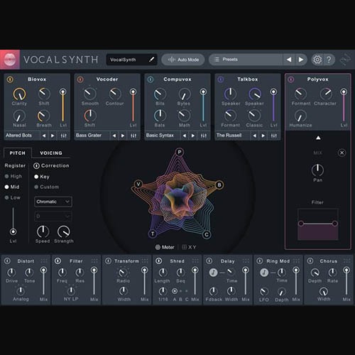Select Custom correction mode
The width and height of the screenshot is (355, 355).
(47, 187)
